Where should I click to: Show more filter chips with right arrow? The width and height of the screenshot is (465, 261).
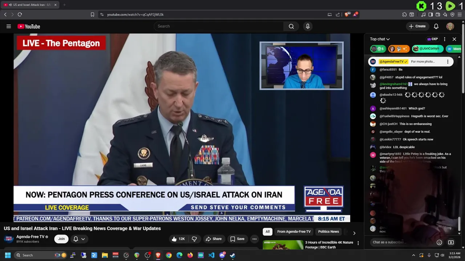[x=354, y=233]
